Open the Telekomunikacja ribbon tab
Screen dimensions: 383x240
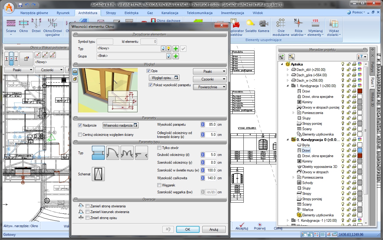click(200, 13)
